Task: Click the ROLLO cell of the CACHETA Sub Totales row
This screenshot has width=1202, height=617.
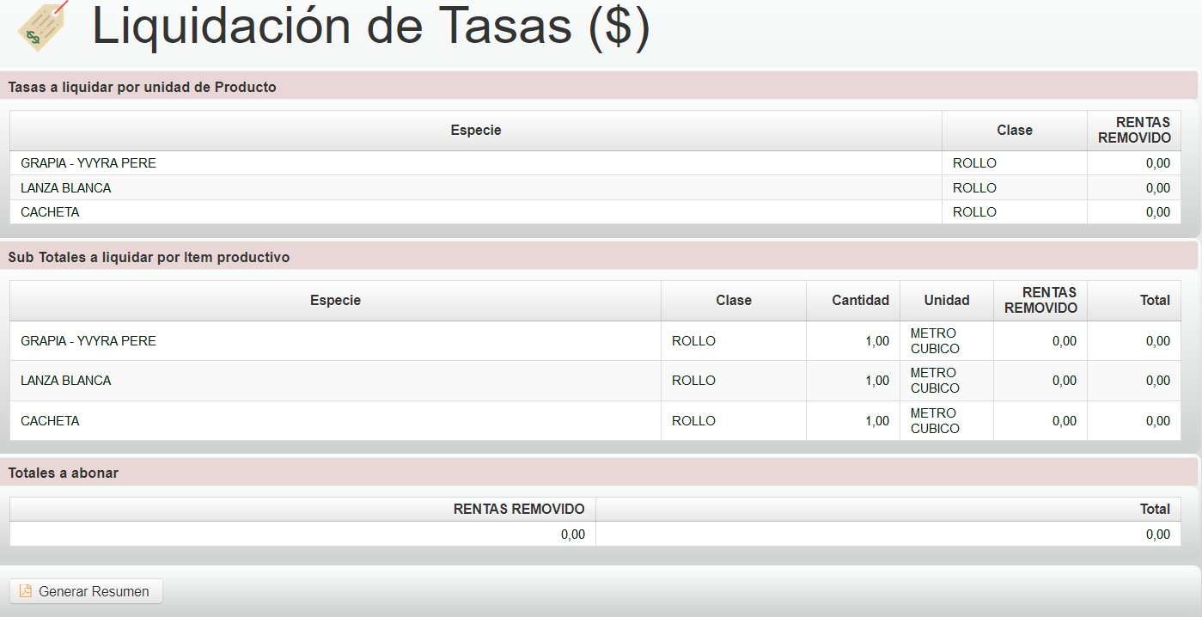Action: click(x=734, y=421)
